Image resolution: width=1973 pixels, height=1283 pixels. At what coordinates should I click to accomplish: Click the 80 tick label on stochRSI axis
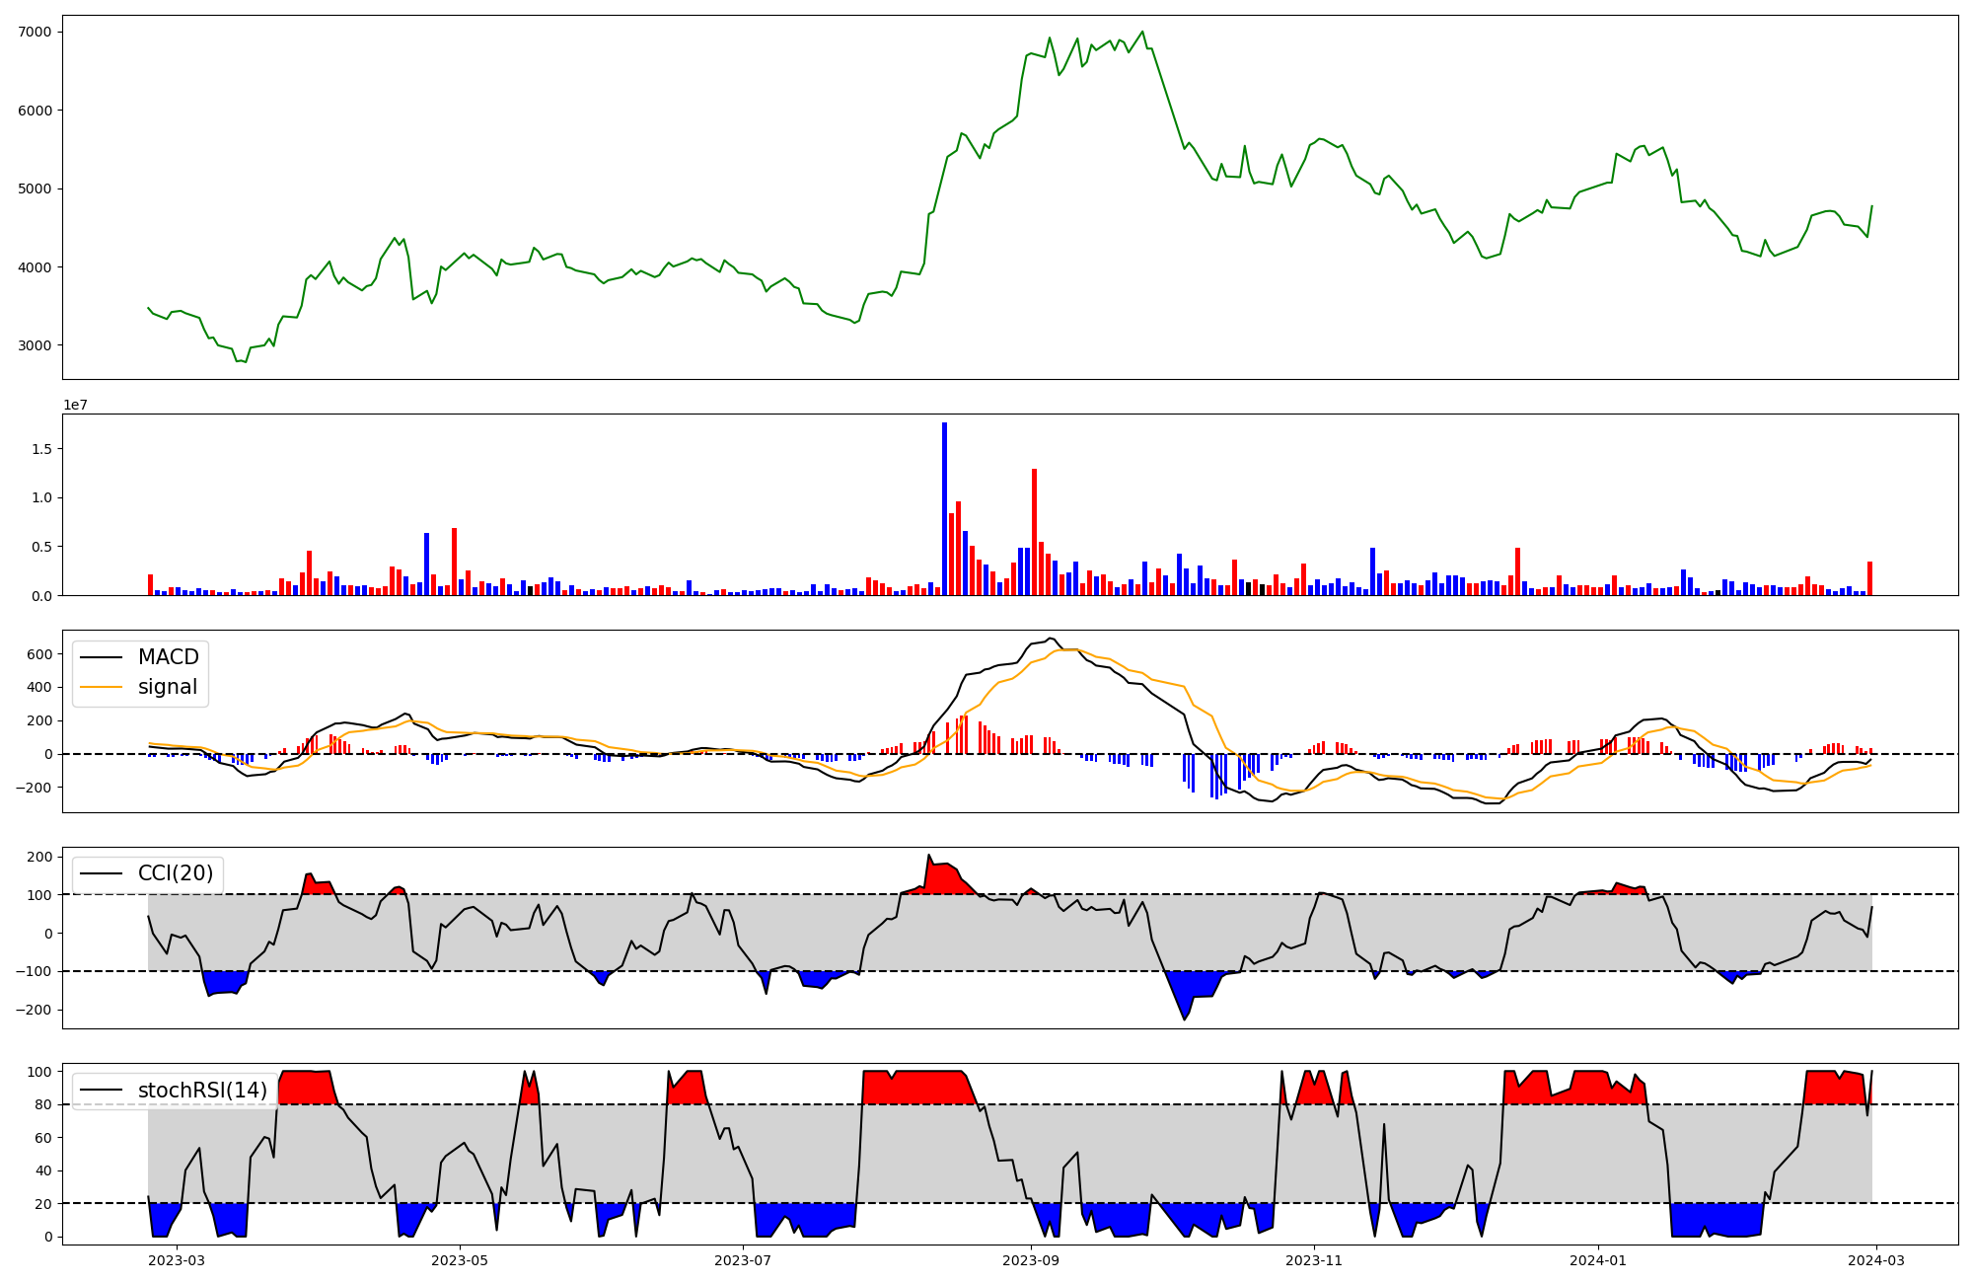click(x=42, y=1104)
